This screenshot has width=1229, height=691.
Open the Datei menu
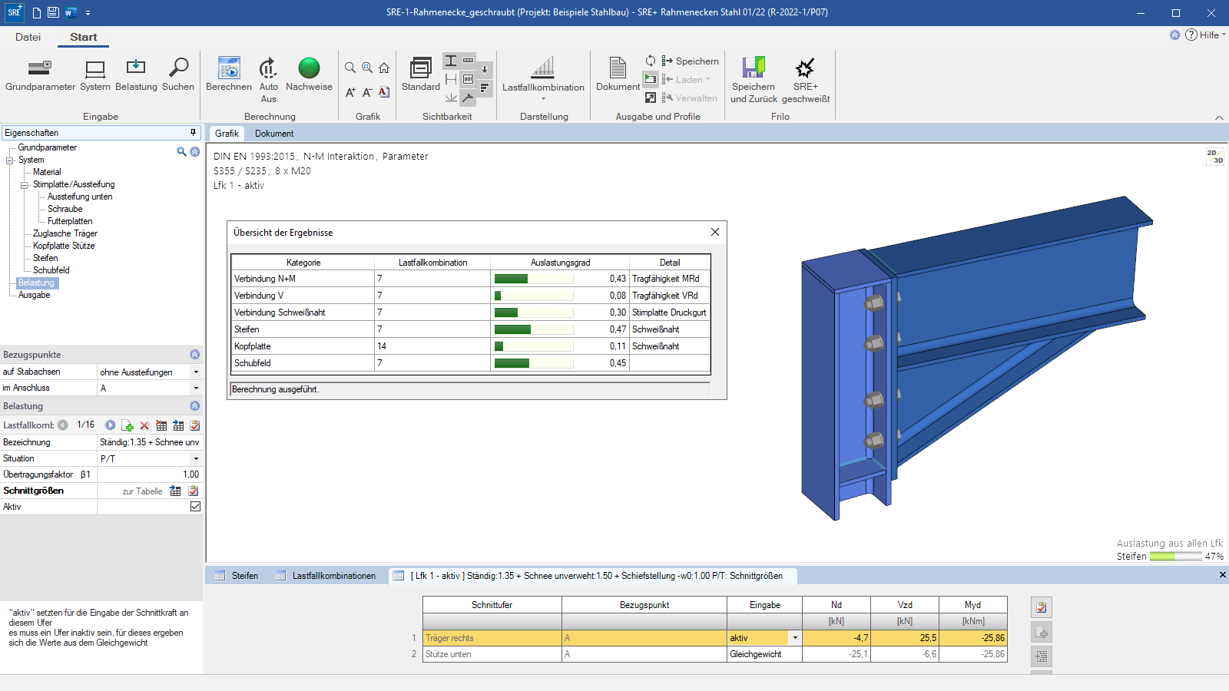coord(28,37)
